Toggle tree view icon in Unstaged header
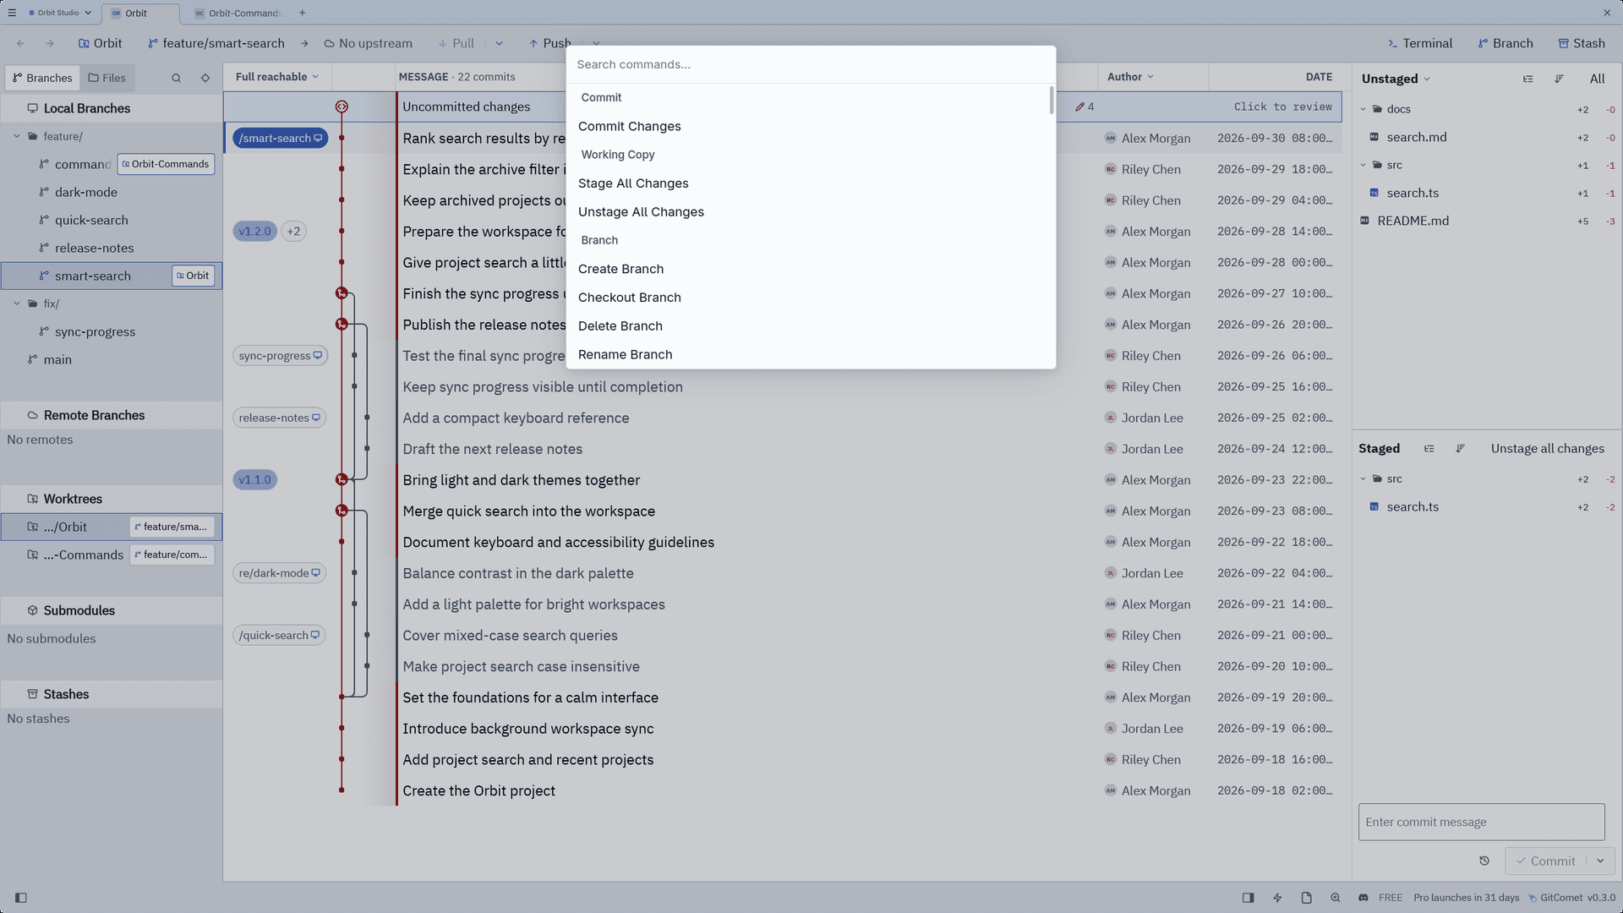The height and width of the screenshot is (913, 1623). coord(1528,79)
